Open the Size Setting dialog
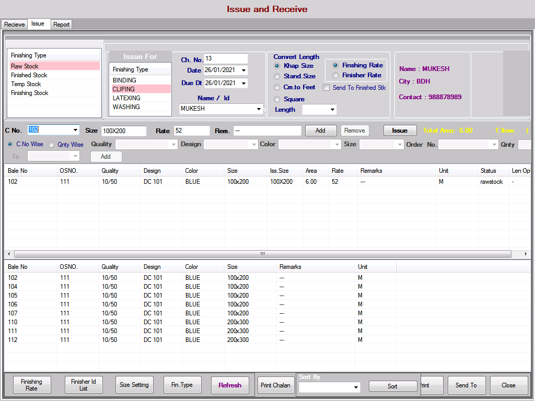 click(134, 385)
